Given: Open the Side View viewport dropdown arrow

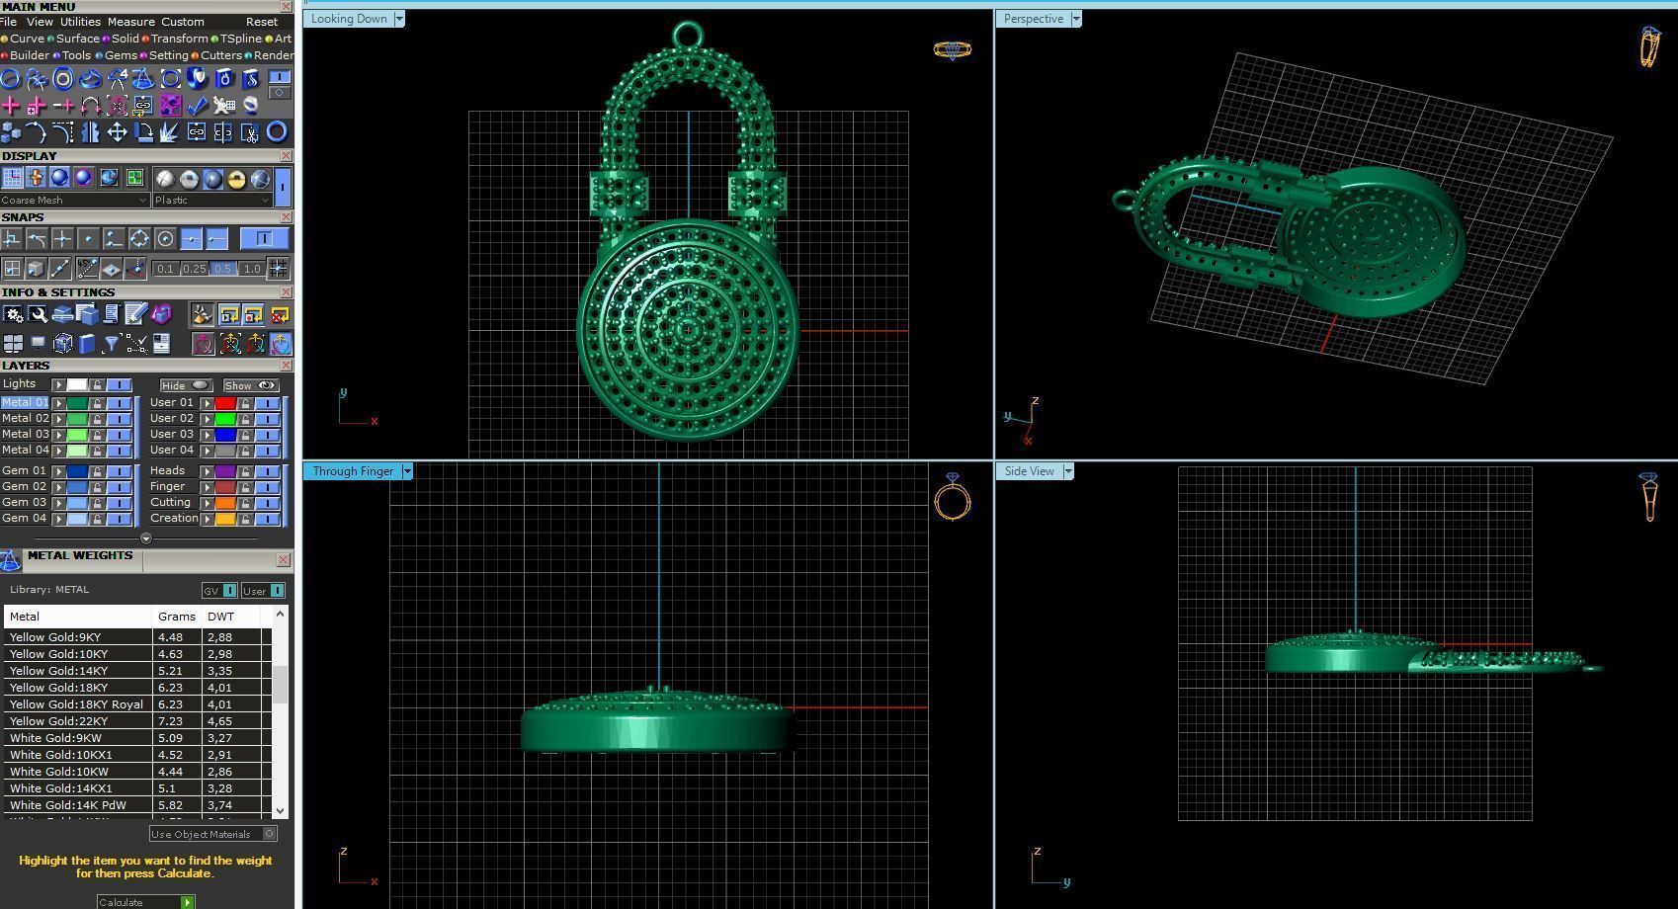Looking at the screenshot, I should (1068, 471).
